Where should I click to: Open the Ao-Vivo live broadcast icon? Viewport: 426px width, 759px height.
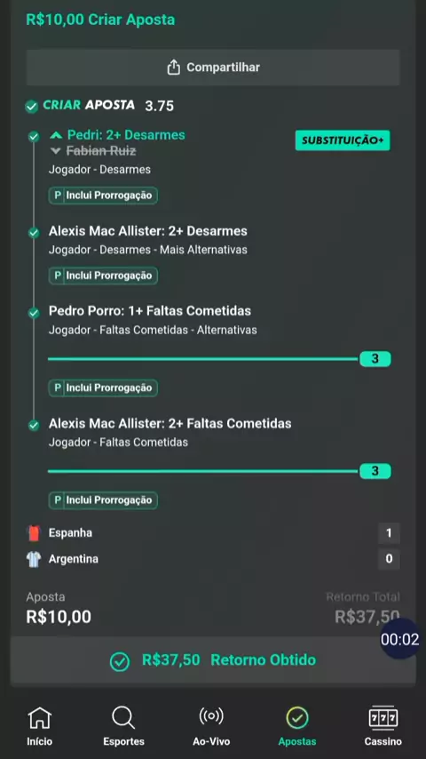[211, 716]
